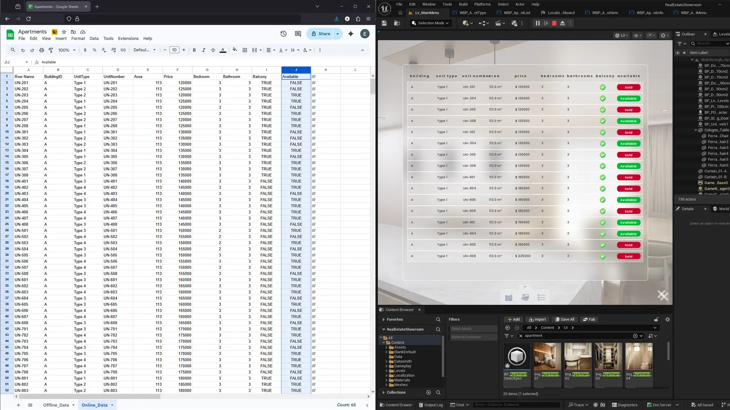Open the Extensions menu in Sheets

[x=128, y=38]
